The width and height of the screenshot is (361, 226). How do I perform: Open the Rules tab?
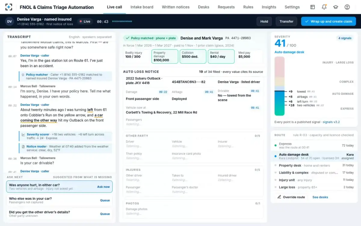(248, 7)
